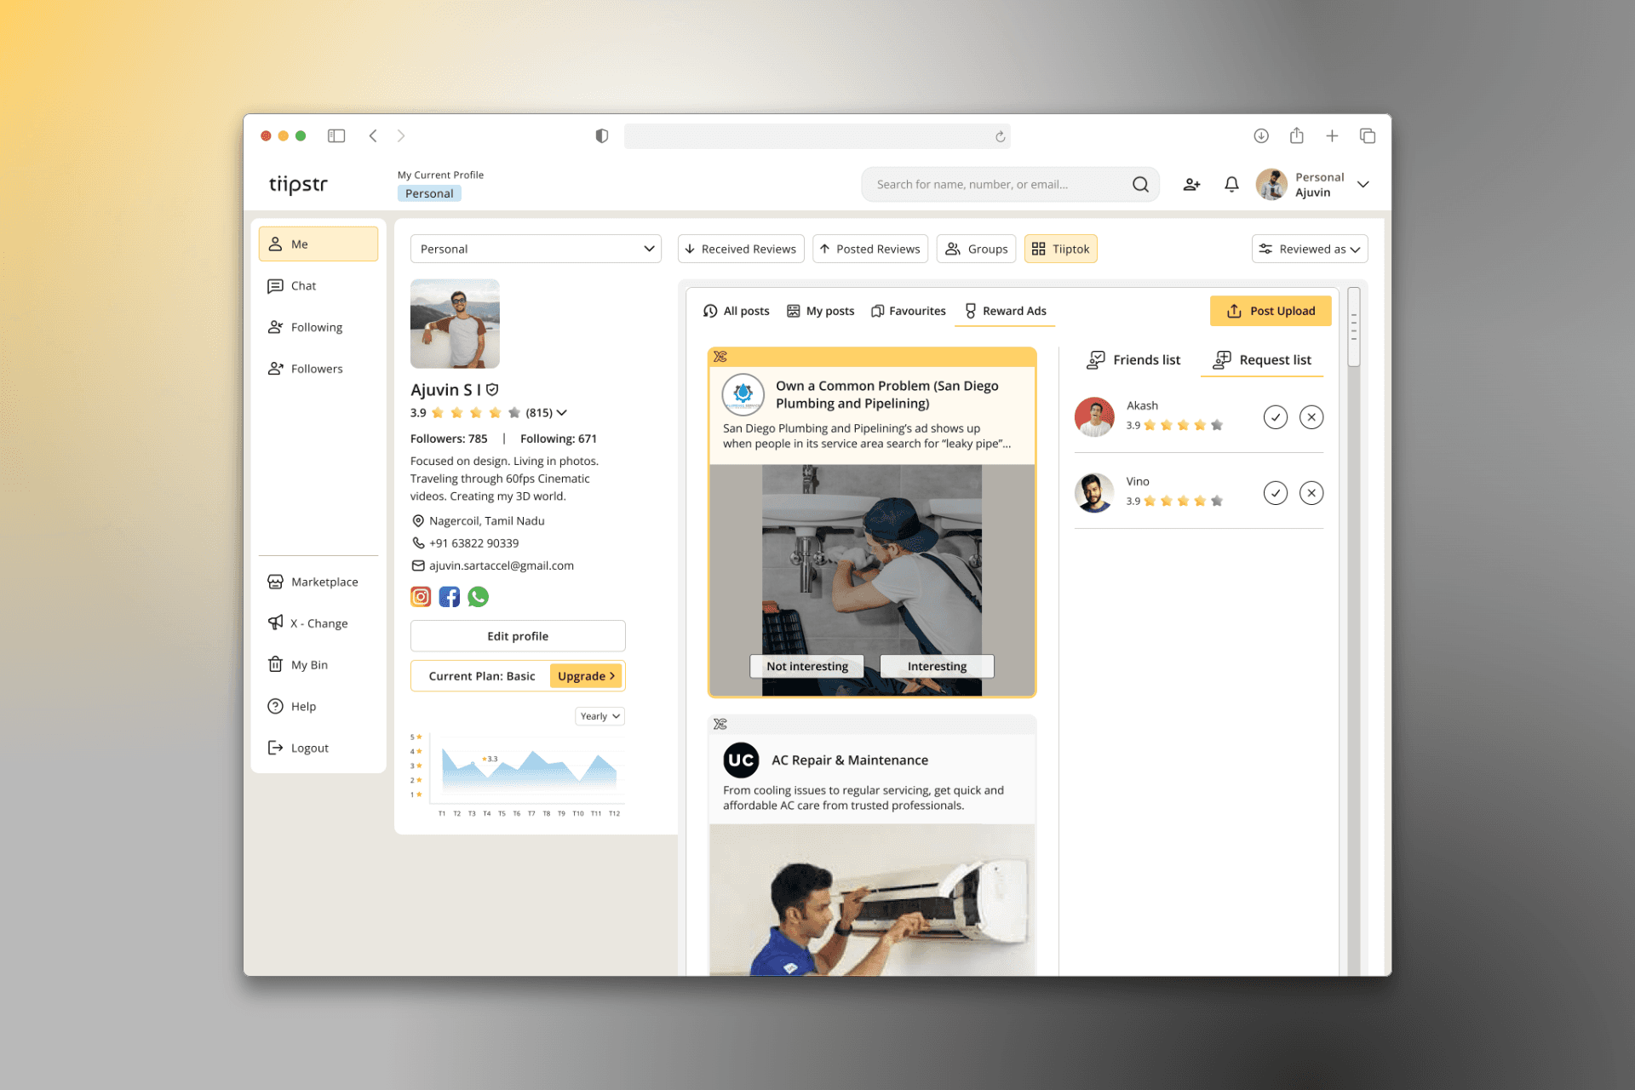
Task: Click the search magnifier icon
Action: 1140,184
